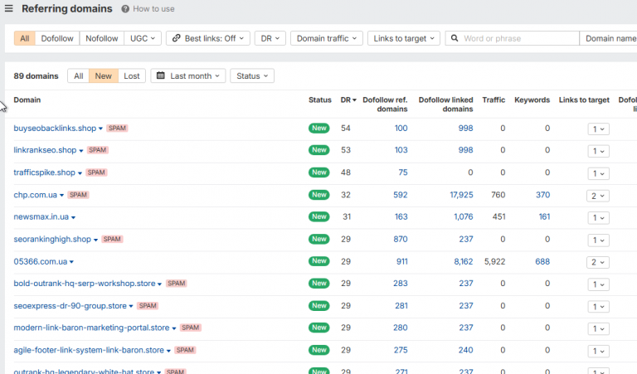Click the search magnifier icon
This screenshot has height=374, width=637.
[x=455, y=38]
